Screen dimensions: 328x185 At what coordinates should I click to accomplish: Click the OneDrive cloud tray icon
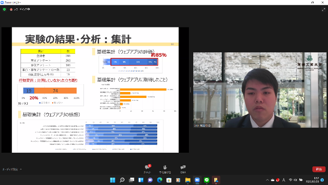click(272, 180)
